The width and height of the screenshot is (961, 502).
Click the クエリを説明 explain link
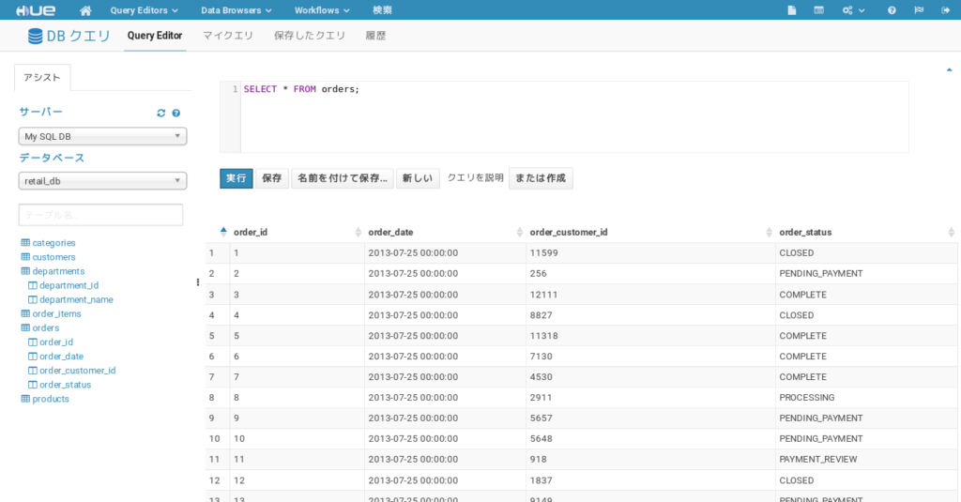[475, 177]
